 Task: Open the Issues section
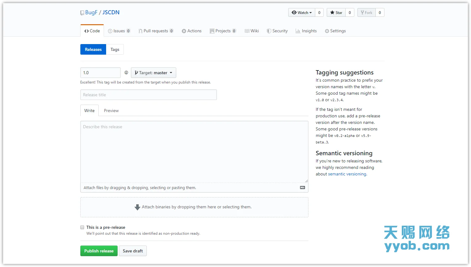pos(119,31)
